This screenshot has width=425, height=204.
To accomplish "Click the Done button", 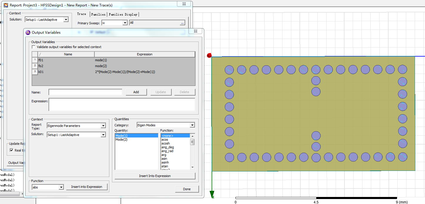I will (187, 189).
